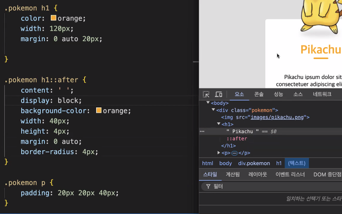Click h1 in the DevTools breadcrumb
Screen dimensions: 342x214
[279, 163]
